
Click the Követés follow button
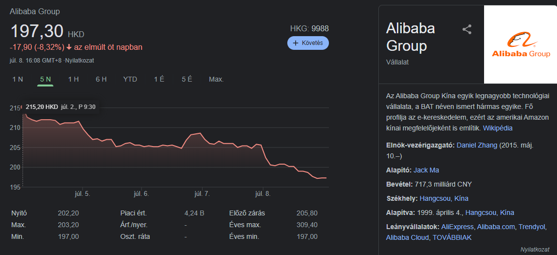[308, 43]
